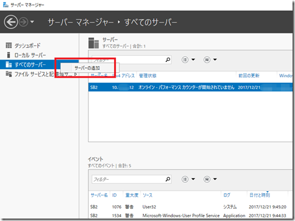Select すべてのサーバー in the sidebar

[x=30, y=65]
